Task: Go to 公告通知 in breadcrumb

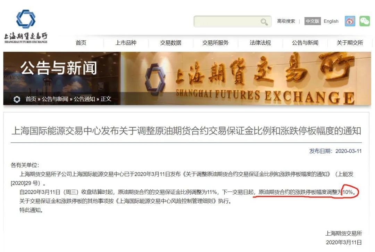Action: coord(84,99)
